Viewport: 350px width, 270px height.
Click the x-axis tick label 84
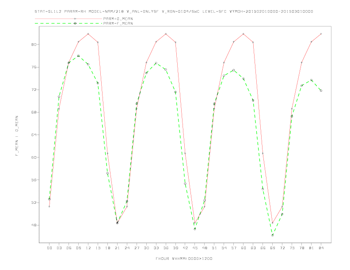pyautogui.click(x=321, y=248)
